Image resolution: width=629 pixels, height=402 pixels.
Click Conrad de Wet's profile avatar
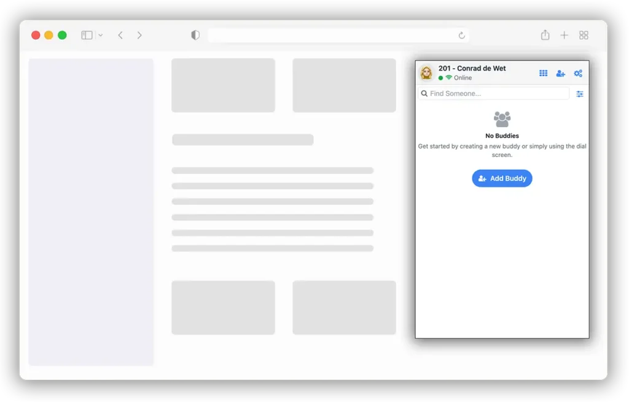pyautogui.click(x=427, y=73)
